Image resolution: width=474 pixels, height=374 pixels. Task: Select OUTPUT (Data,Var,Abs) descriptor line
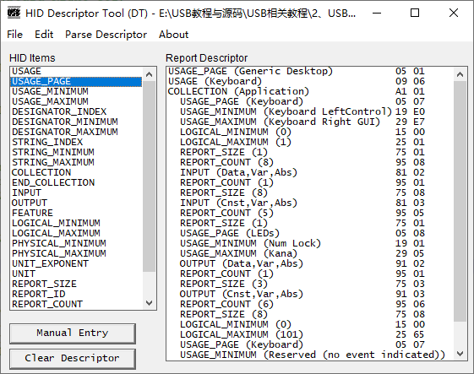(310, 263)
